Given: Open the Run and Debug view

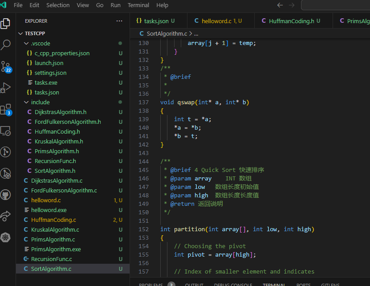Looking at the screenshot, I should (6, 88).
